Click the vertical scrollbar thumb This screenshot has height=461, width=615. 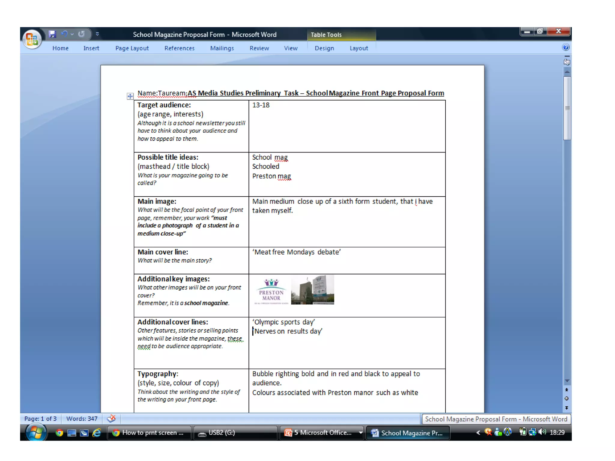[567, 108]
